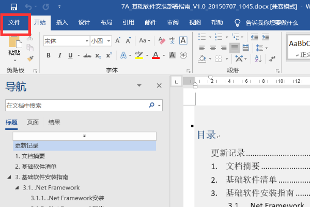Toggle Superscript formatting

[109, 55]
